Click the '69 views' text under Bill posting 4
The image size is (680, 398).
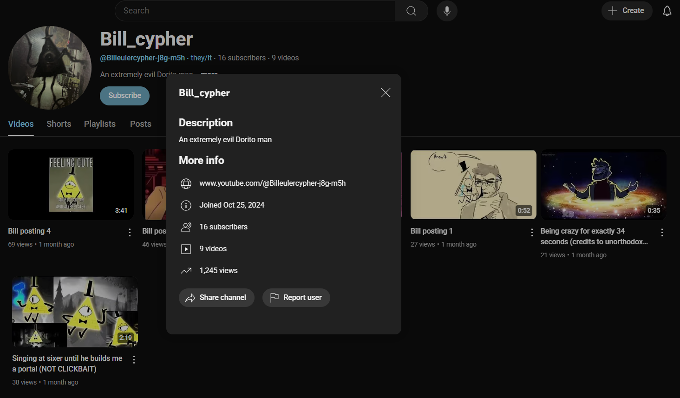tap(20, 245)
